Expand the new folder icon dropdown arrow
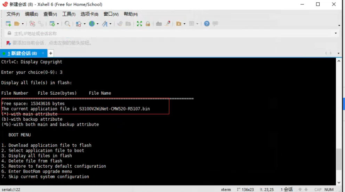 click(184, 24)
